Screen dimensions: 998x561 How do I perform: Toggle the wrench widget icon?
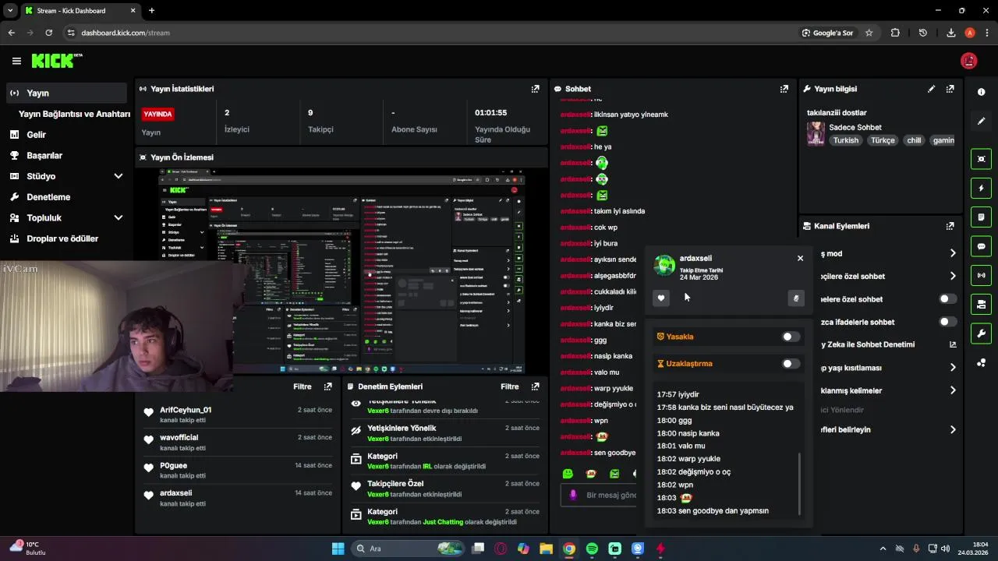tap(981, 333)
